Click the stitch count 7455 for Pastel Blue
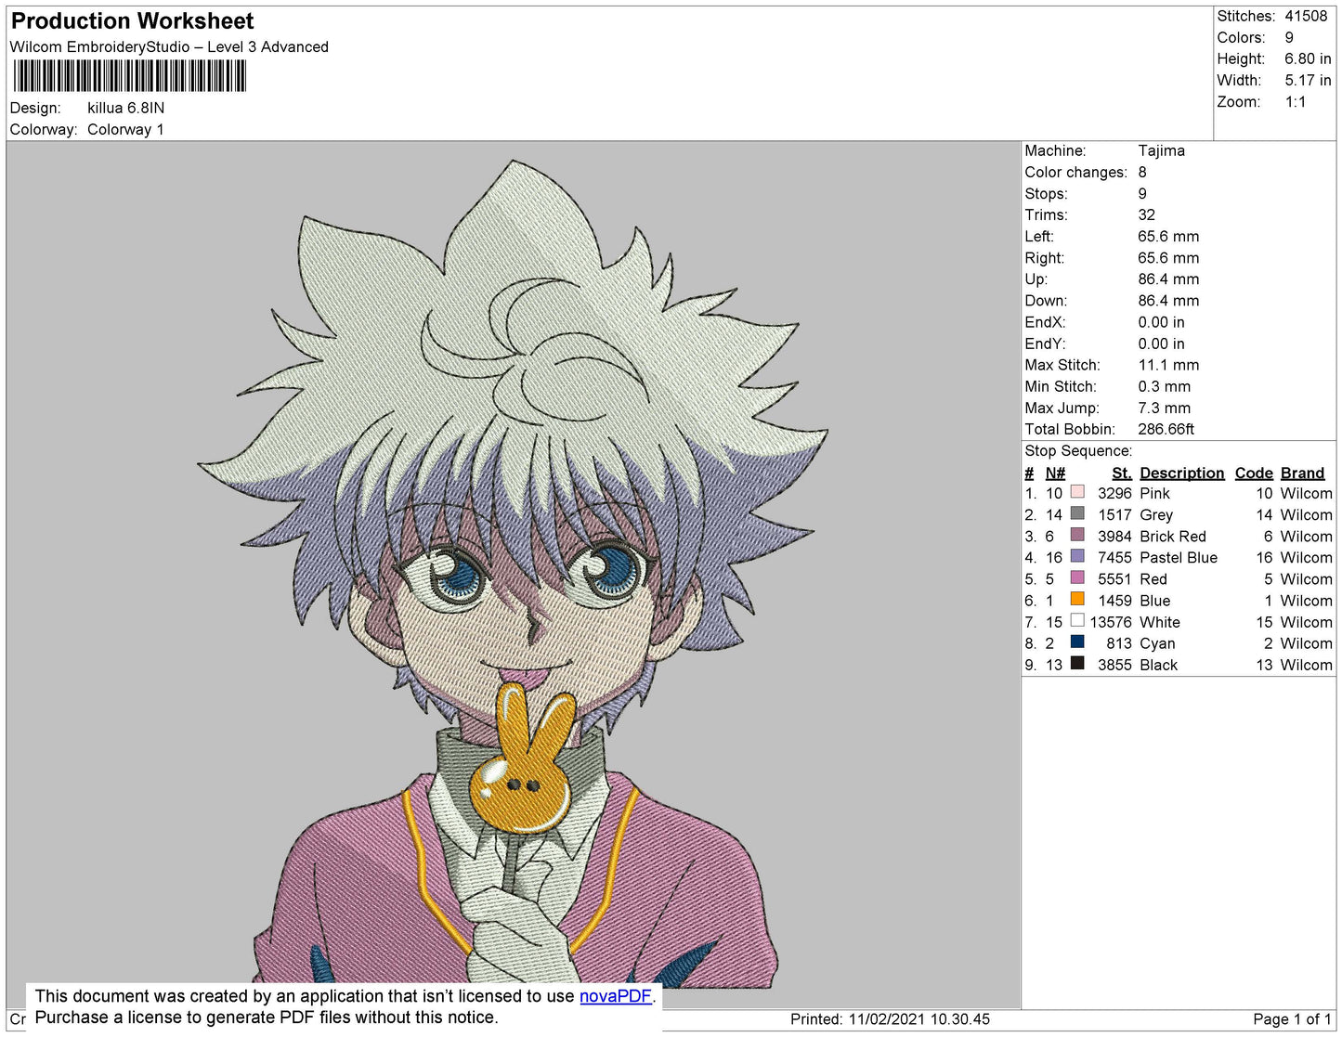 pos(1114,557)
